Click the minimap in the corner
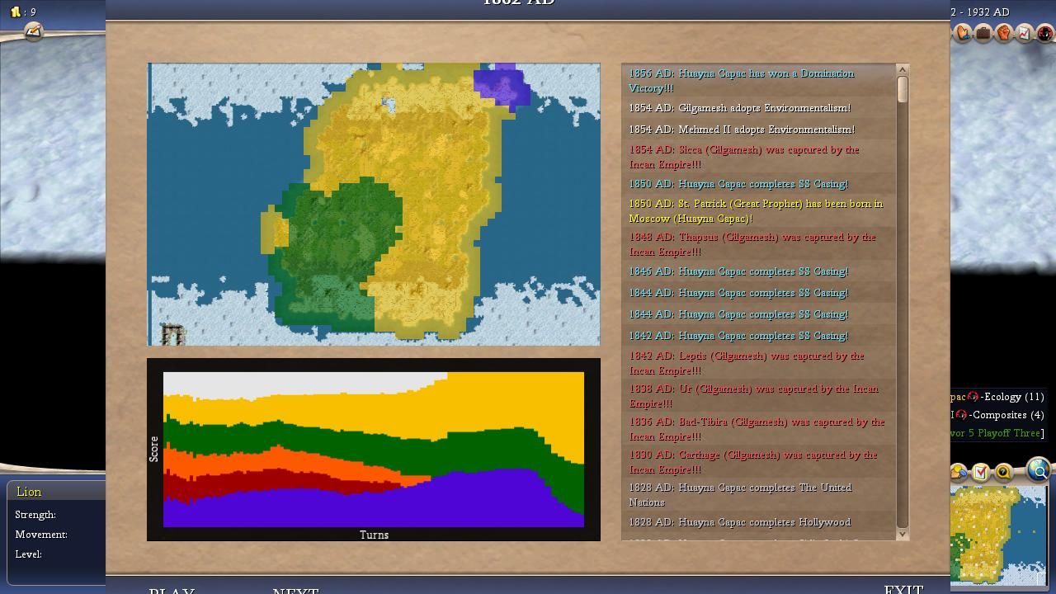1056x594 pixels. (x=998, y=535)
